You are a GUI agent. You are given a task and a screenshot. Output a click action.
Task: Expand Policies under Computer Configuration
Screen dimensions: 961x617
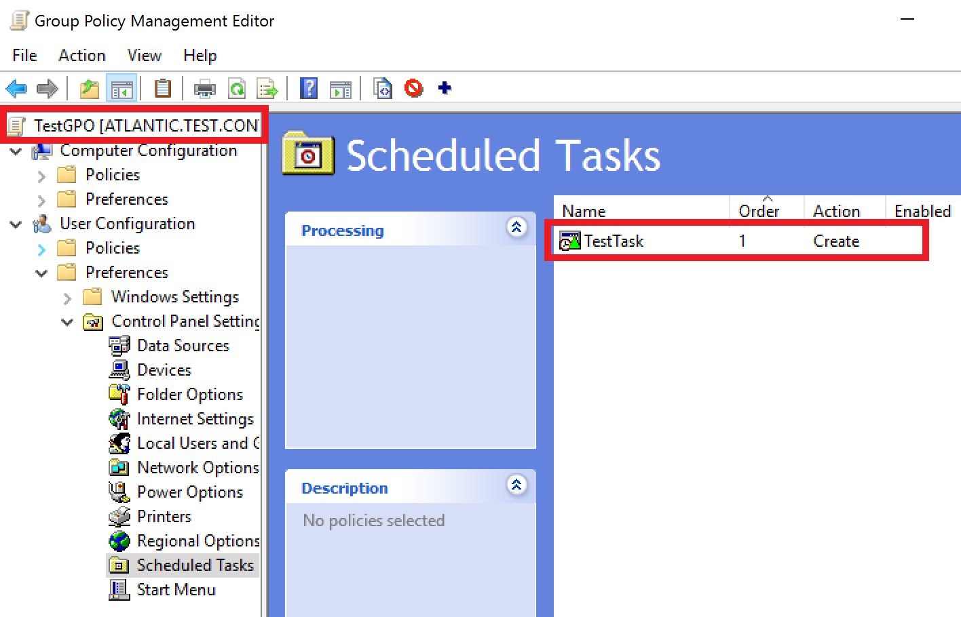tap(41, 176)
